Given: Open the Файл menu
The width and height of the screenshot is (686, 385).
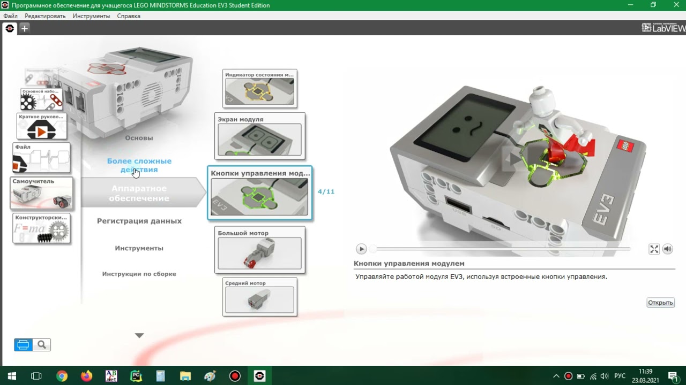Looking at the screenshot, I should pos(10,16).
